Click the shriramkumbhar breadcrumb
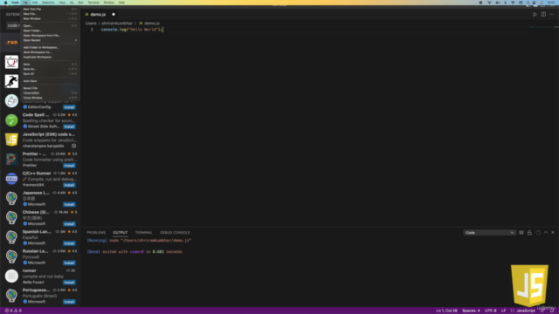The image size is (559, 314). point(117,24)
